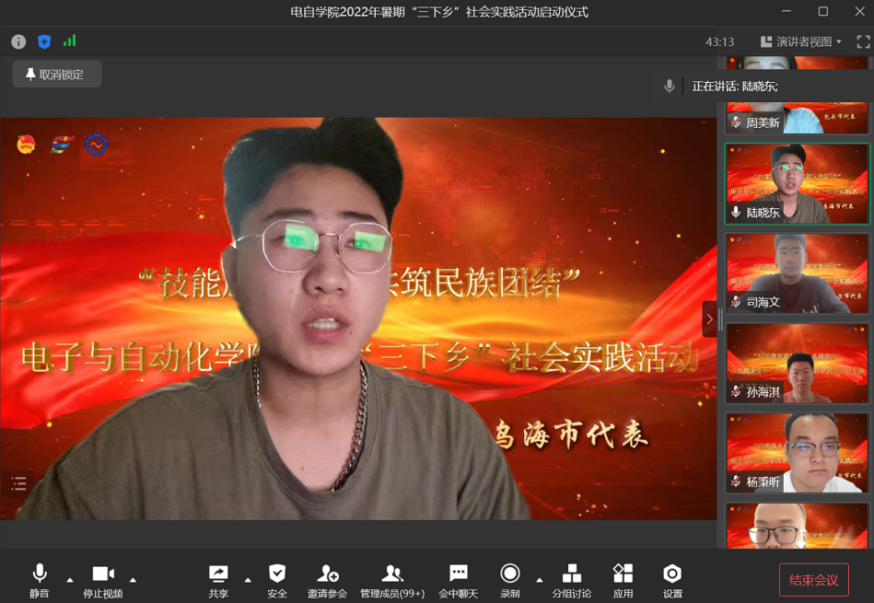
Task: Open Manage members (管理成员)
Action: pos(392,581)
